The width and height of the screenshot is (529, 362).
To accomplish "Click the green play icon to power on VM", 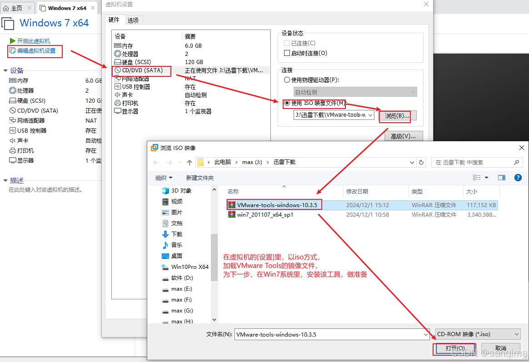I will pos(13,41).
